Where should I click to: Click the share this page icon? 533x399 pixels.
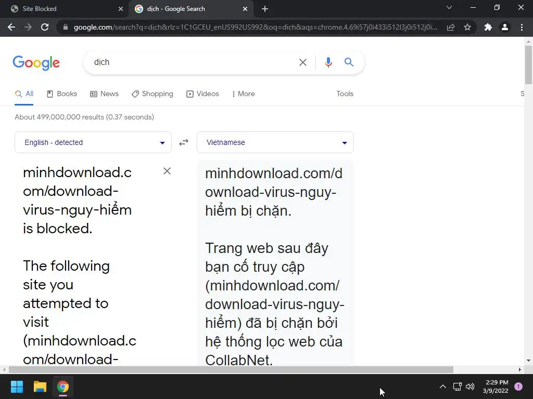451,27
